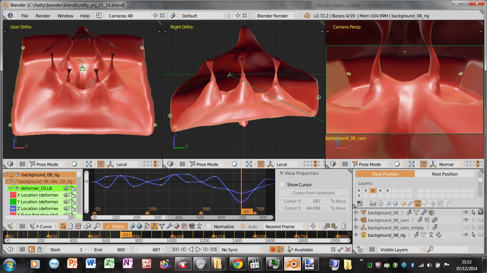Hide background_08 via its eye icon in outliner
This screenshot has height=273, width=487.
tap(466, 213)
